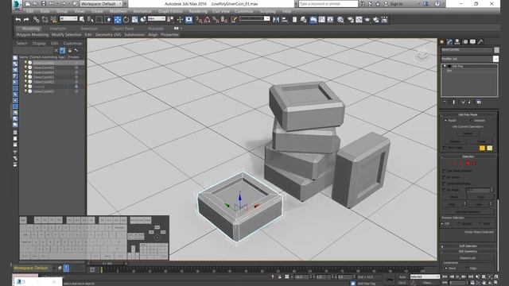Screen dimensions: 509x286
Task: Select the Model radio button
Action: click(x=445, y=120)
